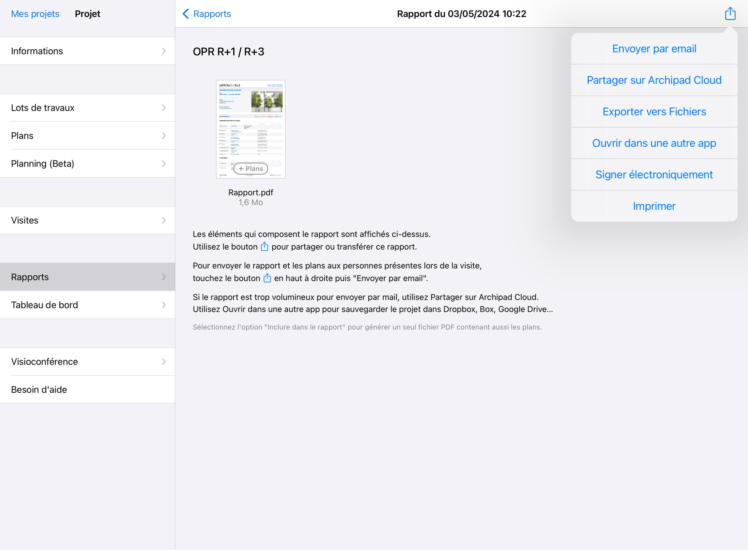This screenshot has width=748, height=550.
Task: Open the Rapport.pdf thumbnail preview
Action: point(251,129)
